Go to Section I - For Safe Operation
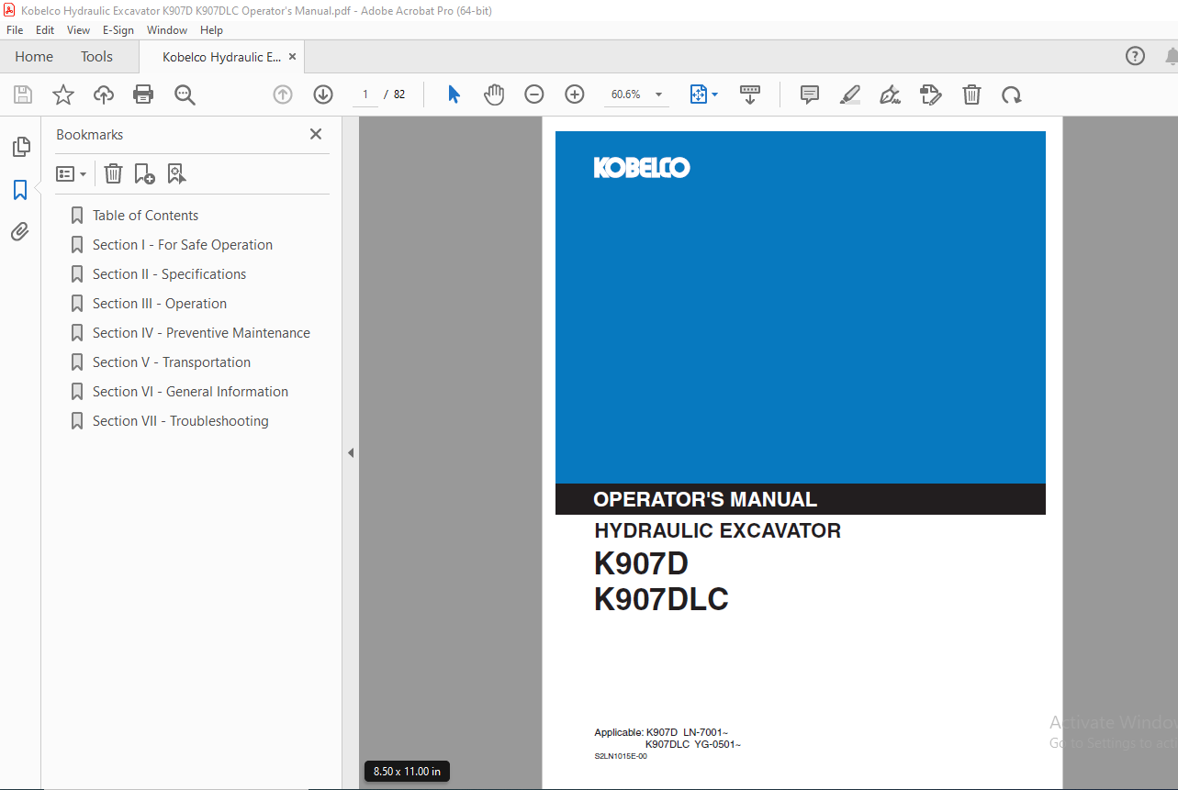Viewport: 1178px width, 790px height. point(183,245)
